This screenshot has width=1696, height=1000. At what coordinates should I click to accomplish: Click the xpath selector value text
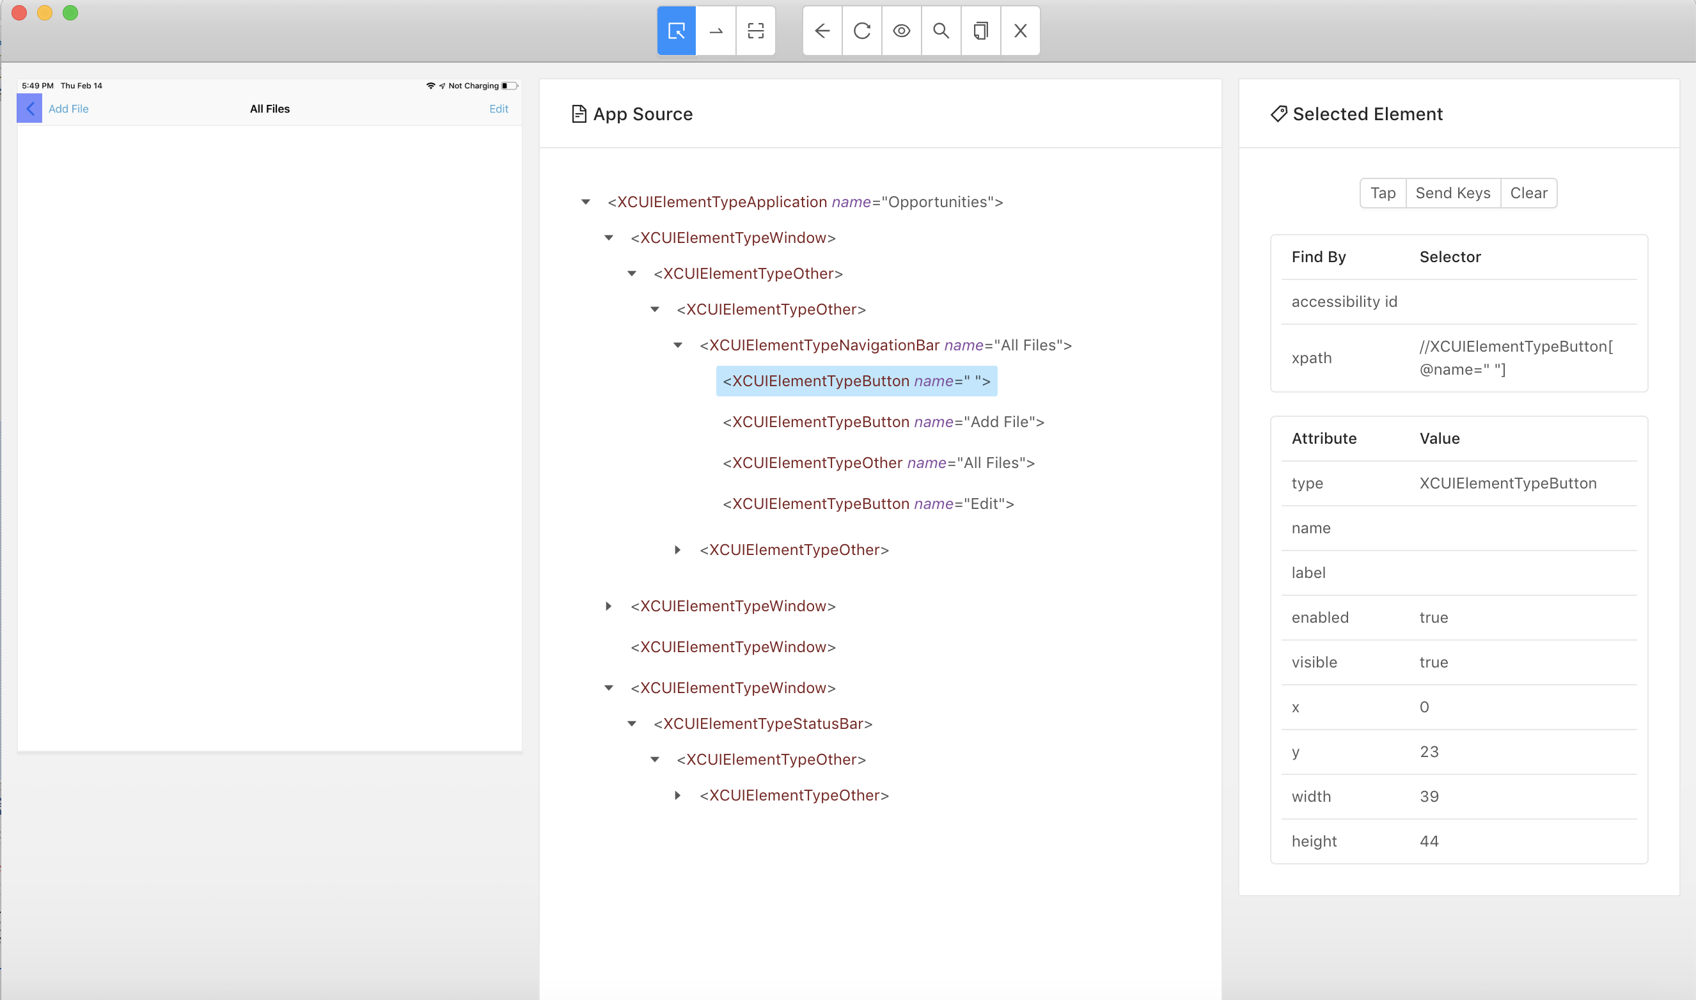[1516, 358]
